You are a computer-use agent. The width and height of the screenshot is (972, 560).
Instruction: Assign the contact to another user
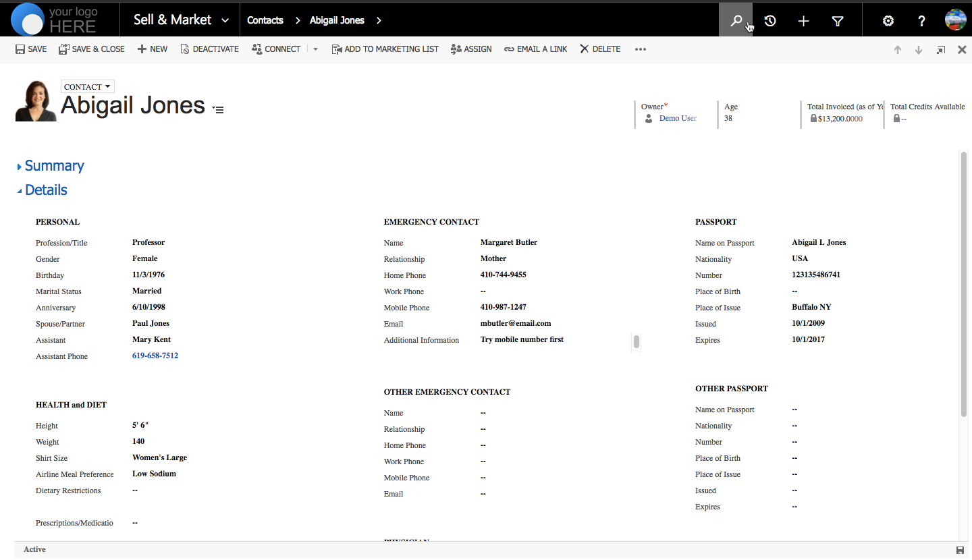click(471, 49)
